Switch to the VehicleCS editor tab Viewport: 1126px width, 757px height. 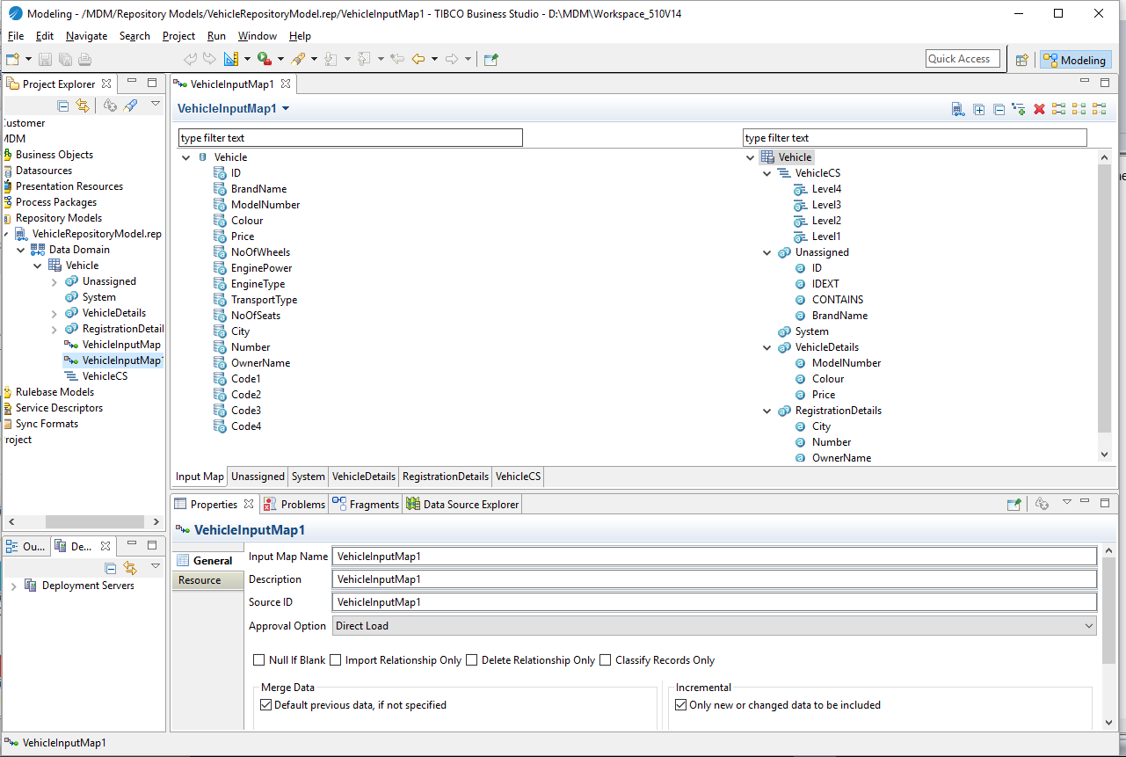(x=518, y=477)
